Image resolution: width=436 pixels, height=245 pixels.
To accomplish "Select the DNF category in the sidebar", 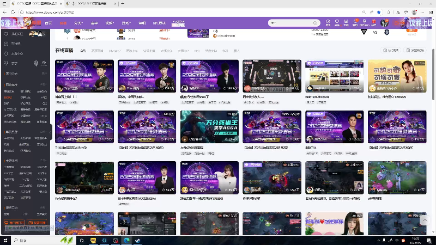I will click(7, 103).
